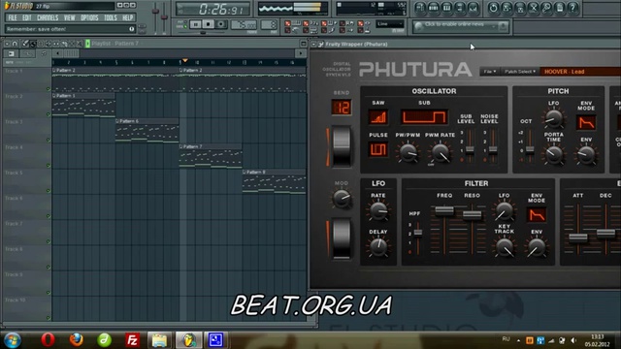Open the Piano Roll view button

(x=446, y=8)
